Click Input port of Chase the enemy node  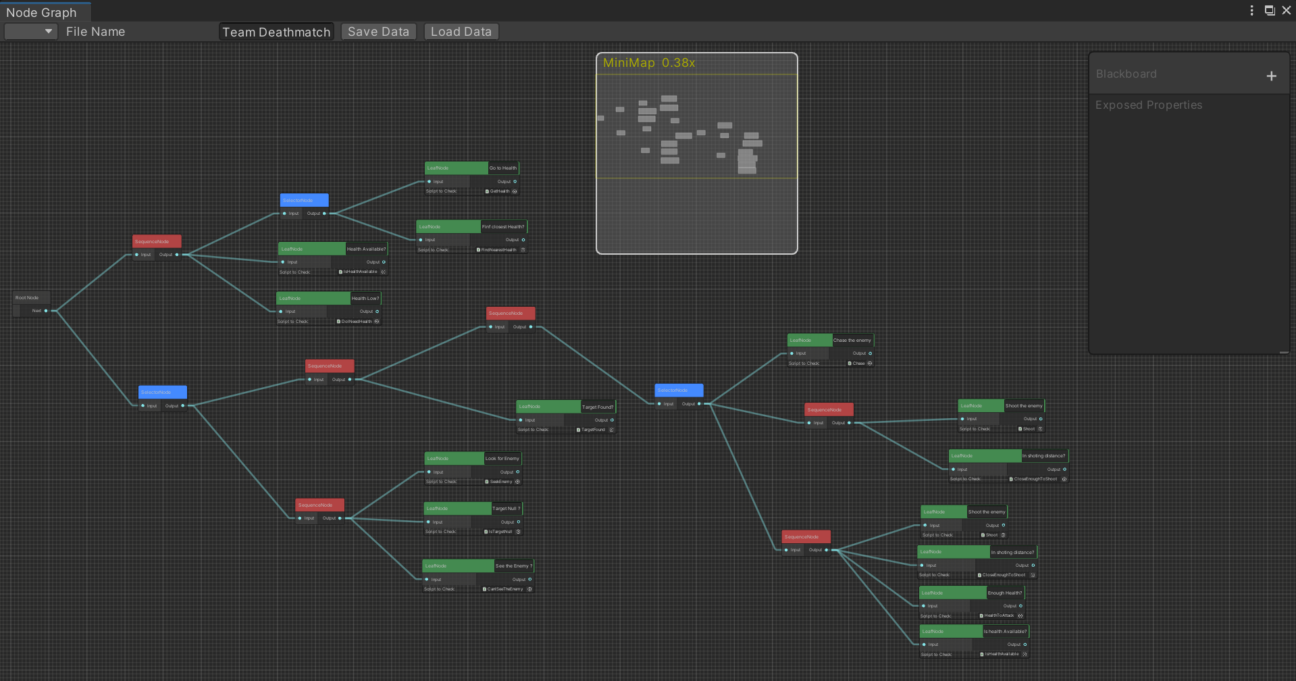[792, 353]
